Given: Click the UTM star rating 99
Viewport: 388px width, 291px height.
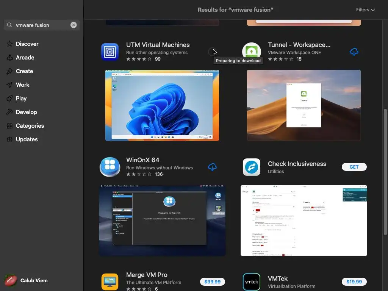Looking at the screenshot, I should click(143, 59).
